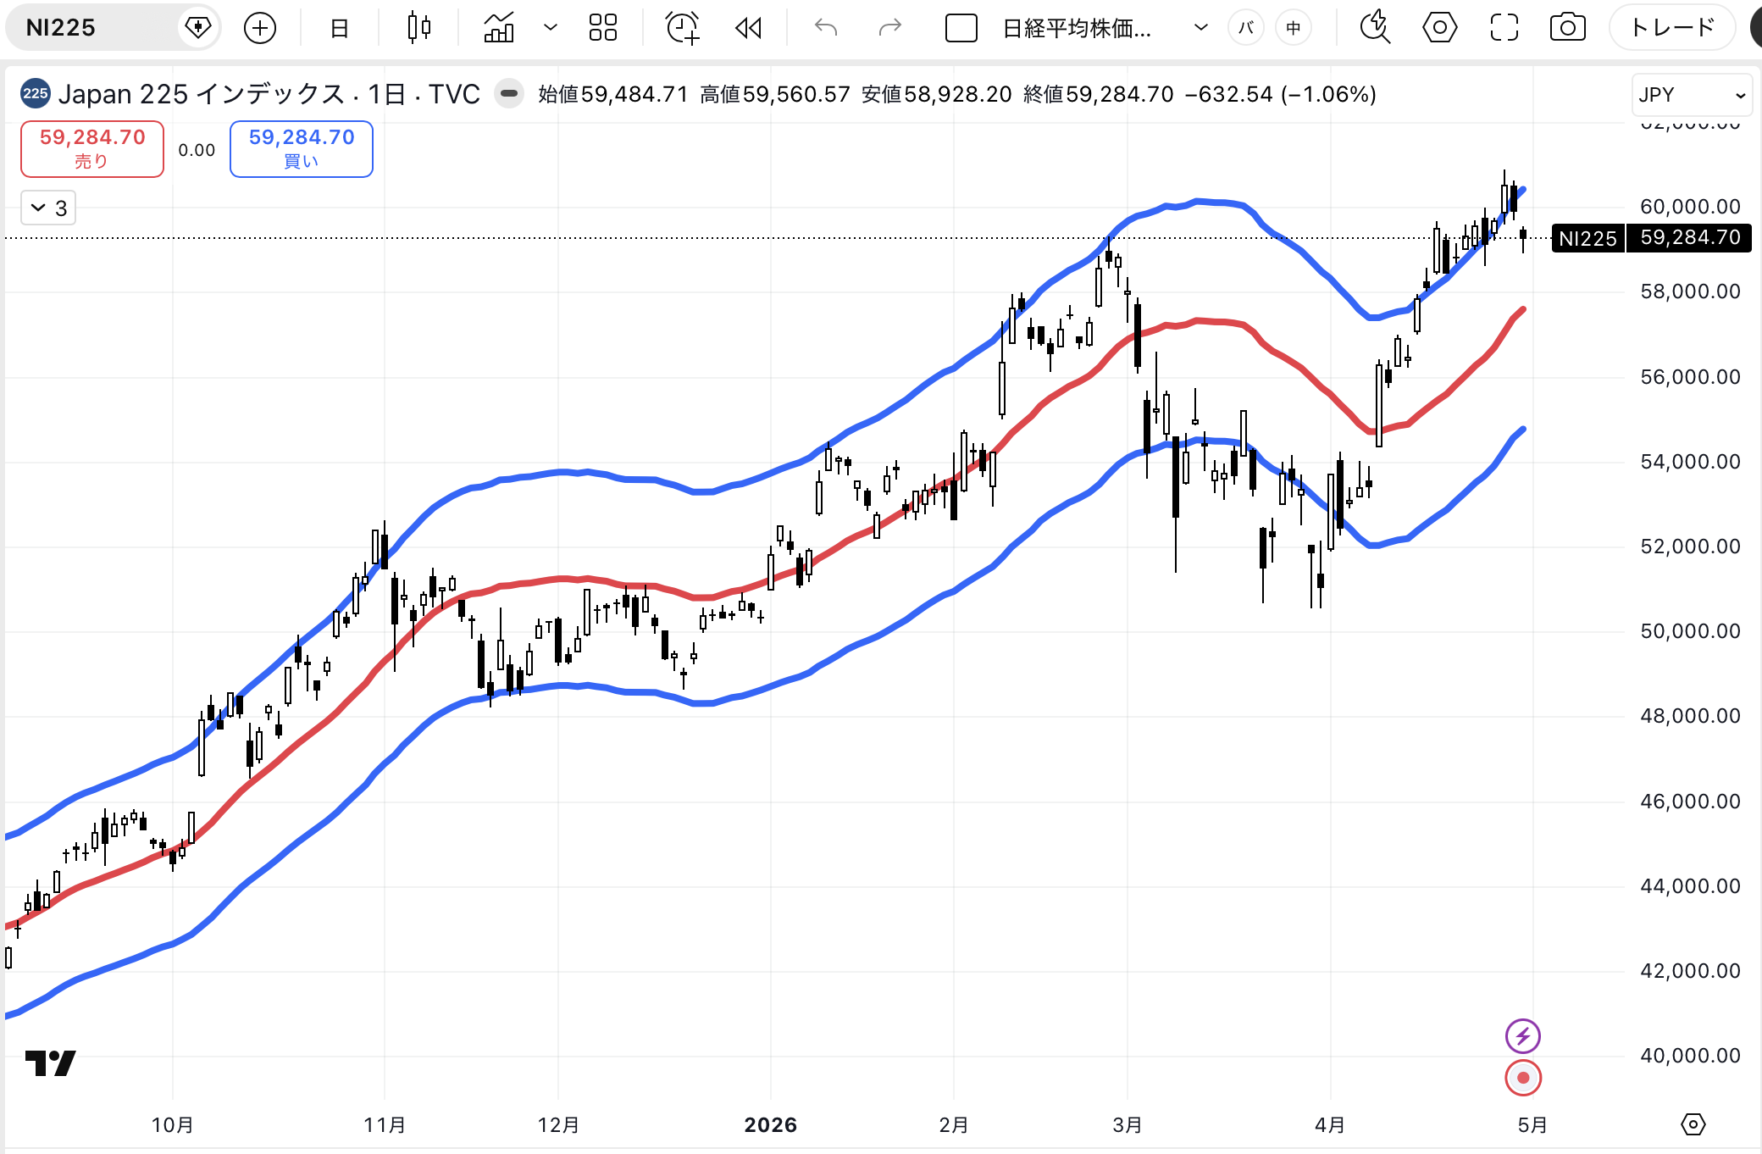
Task: Click the compare/add symbol plus icon
Action: (259, 28)
